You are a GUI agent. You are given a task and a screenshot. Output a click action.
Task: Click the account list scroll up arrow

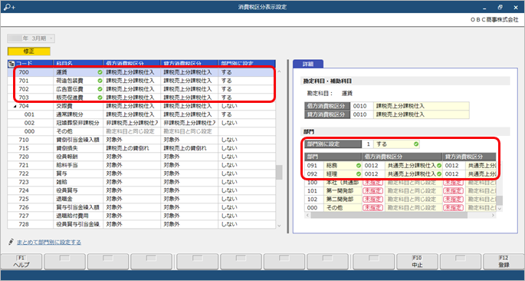(279, 71)
